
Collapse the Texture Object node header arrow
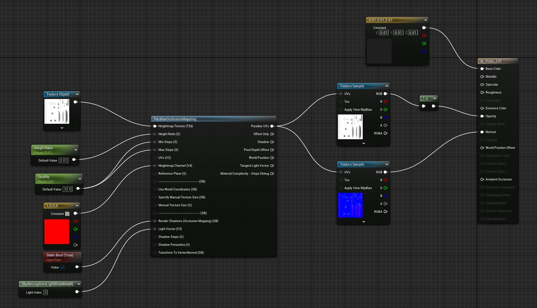[x=77, y=94]
